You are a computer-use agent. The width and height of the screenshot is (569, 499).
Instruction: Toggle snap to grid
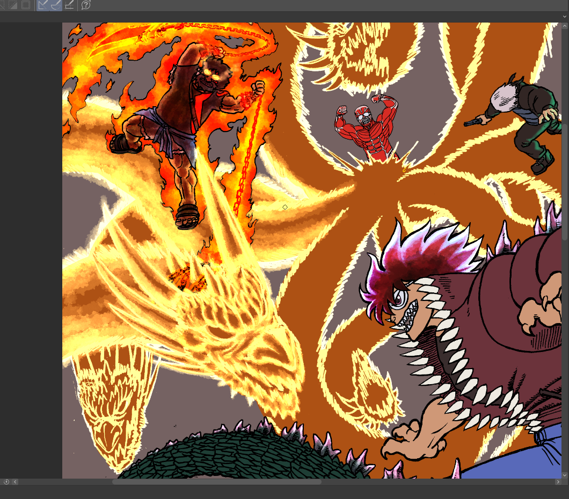click(69, 5)
